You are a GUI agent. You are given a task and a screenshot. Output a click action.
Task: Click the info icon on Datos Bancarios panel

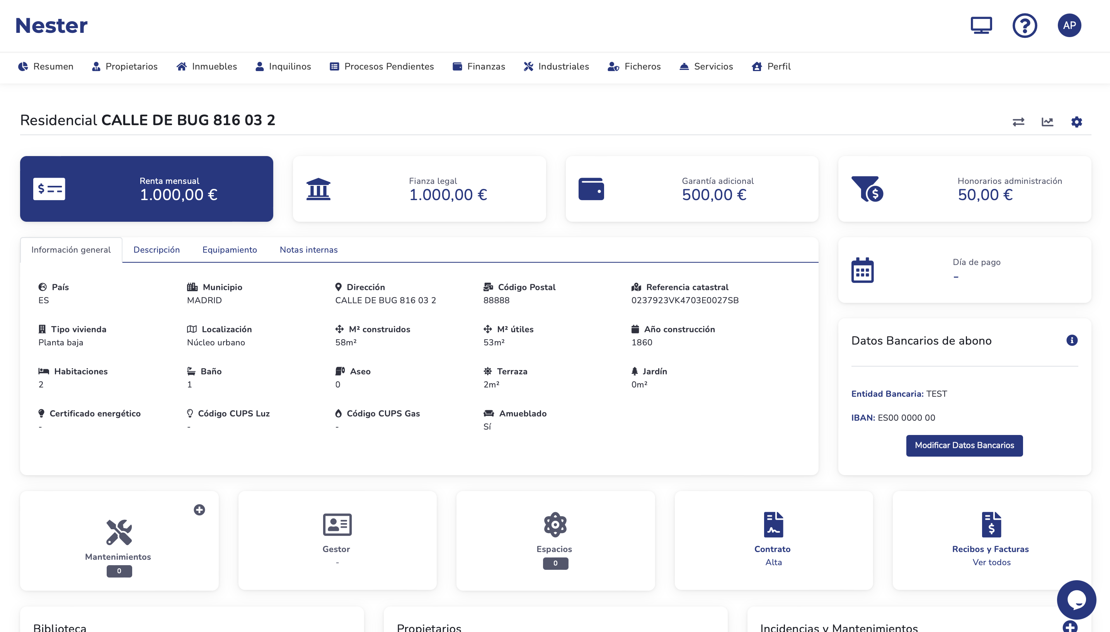pos(1072,340)
